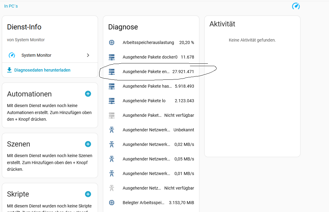Add a new scene with plus icon
Viewport: 329px width, 212px height.
[88, 144]
